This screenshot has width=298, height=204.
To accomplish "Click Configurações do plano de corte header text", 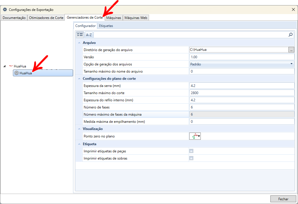I will point(109,79).
